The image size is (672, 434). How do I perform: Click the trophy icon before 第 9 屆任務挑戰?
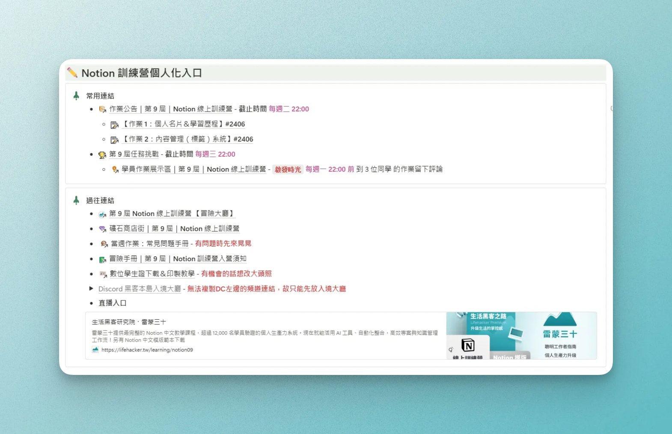[x=102, y=155]
